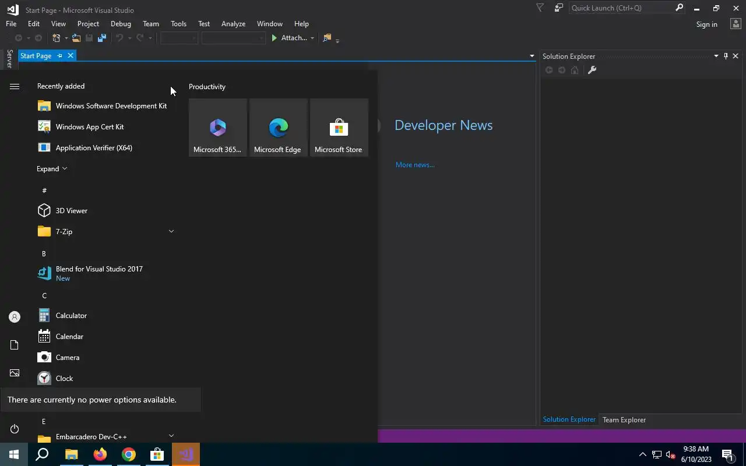Viewport: 746px width, 466px height.
Task: Open the Team menu
Action: click(151, 24)
